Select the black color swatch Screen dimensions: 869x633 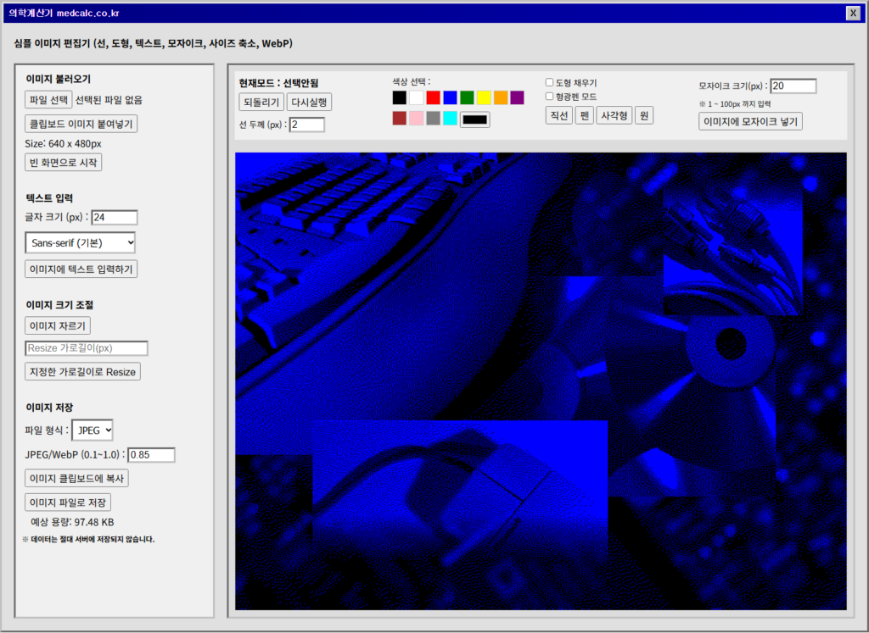tap(400, 98)
